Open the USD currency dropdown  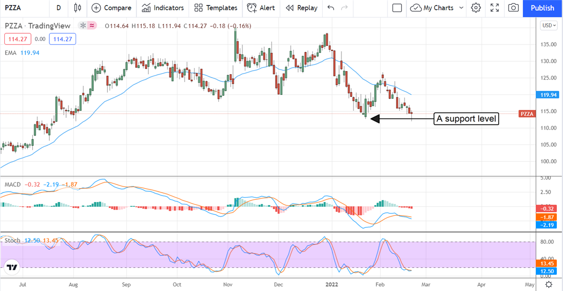(548, 25)
